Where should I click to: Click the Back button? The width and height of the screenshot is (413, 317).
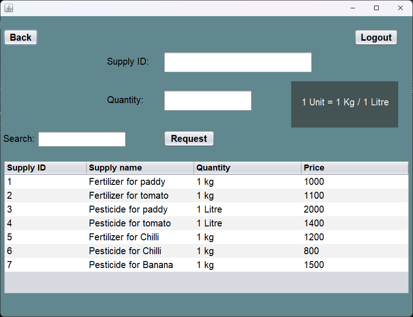click(20, 37)
